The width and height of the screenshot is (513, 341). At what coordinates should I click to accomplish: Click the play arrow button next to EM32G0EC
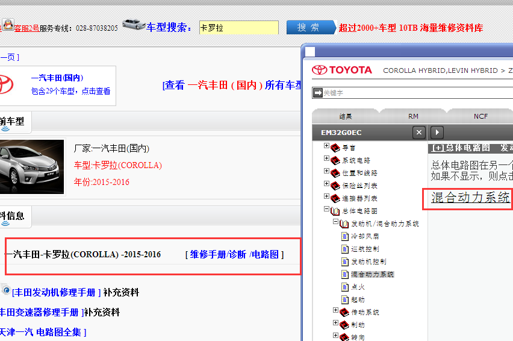coord(437,133)
